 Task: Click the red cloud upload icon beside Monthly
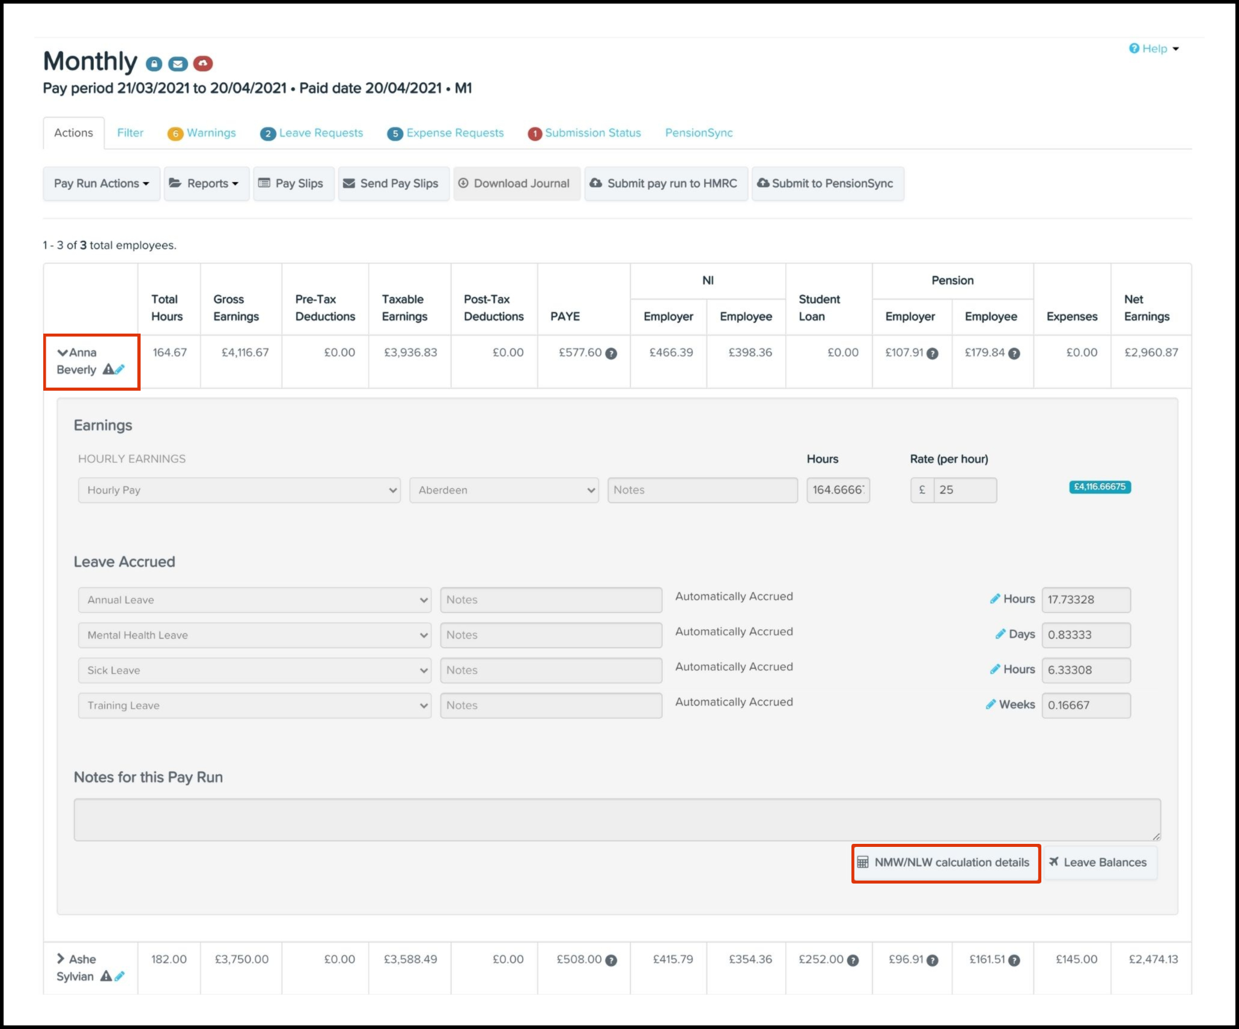coord(203,63)
